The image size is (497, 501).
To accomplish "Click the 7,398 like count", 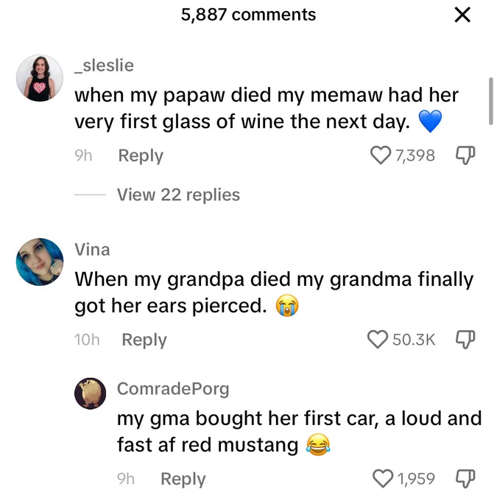I will click(x=415, y=155).
